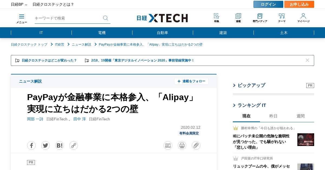Open the PR badge beside ピックアップ
Viewport: 325px width, 170px height.
[310, 86]
